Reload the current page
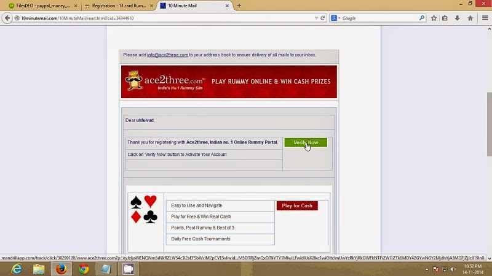This screenshot has height=276, width=492. tap(322, 18)
